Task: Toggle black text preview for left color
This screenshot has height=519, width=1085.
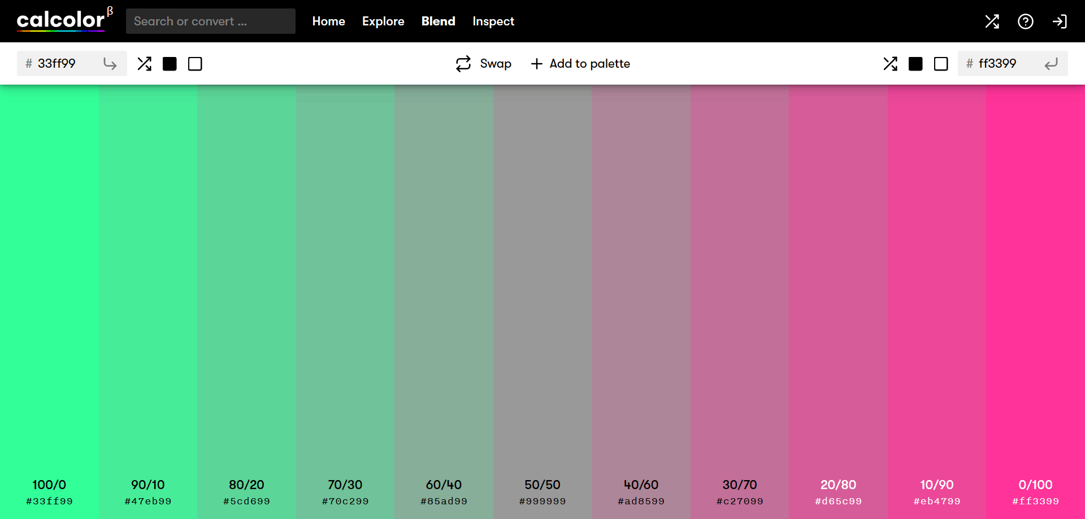Action: (x=170, y=64)
